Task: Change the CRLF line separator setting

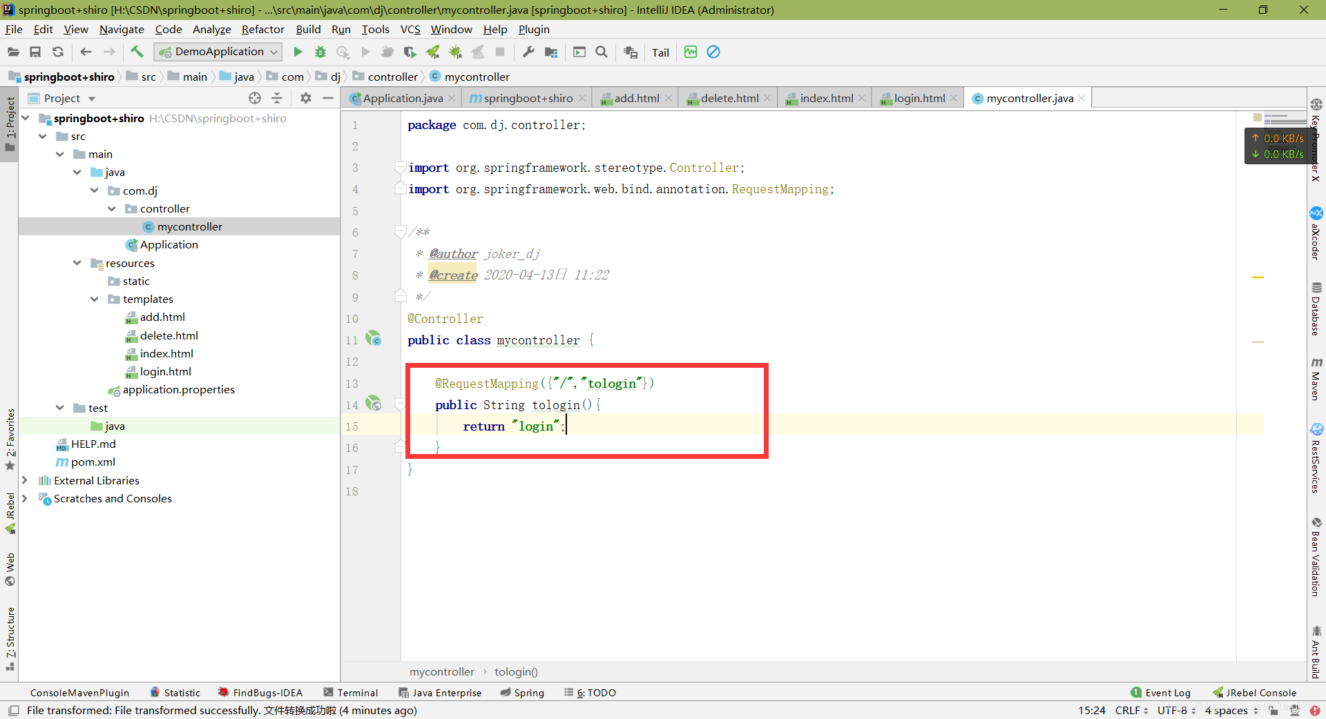Action: pos(1131,710)
